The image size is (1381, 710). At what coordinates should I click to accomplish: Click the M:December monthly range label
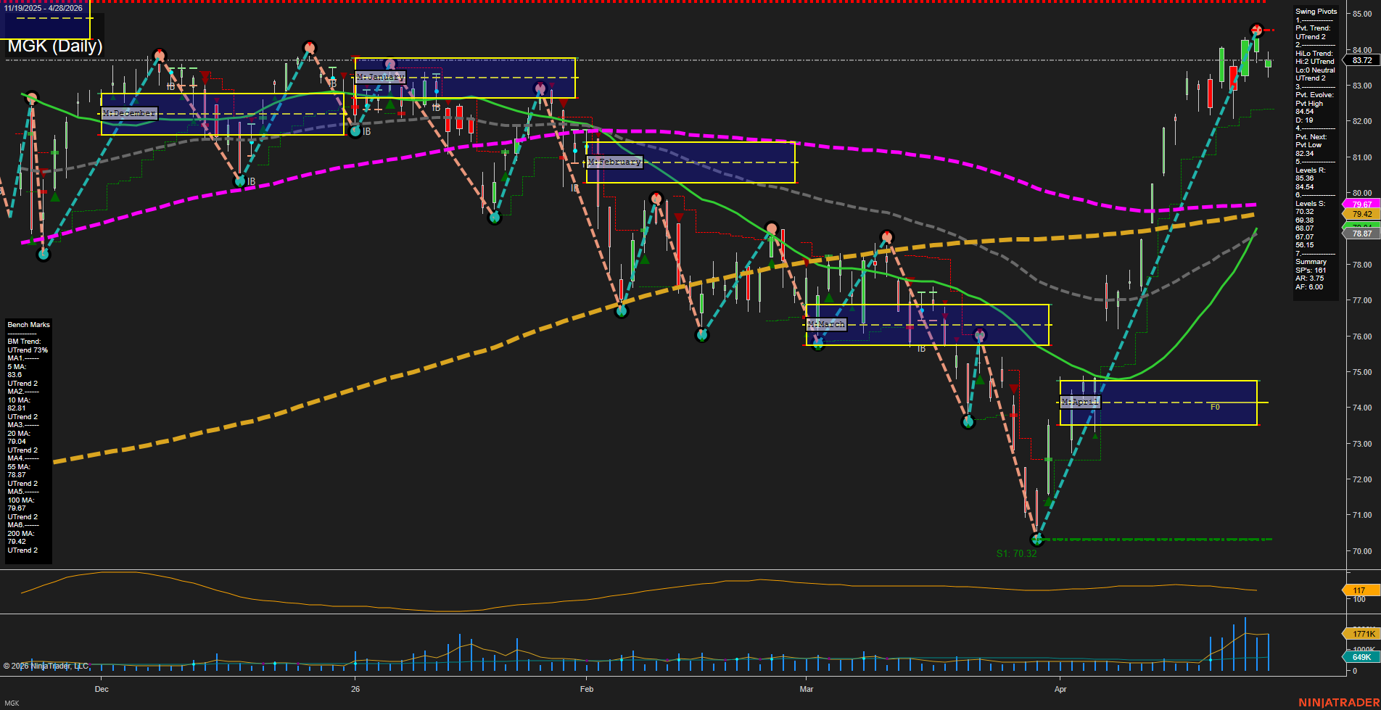(x=129, y=114)
